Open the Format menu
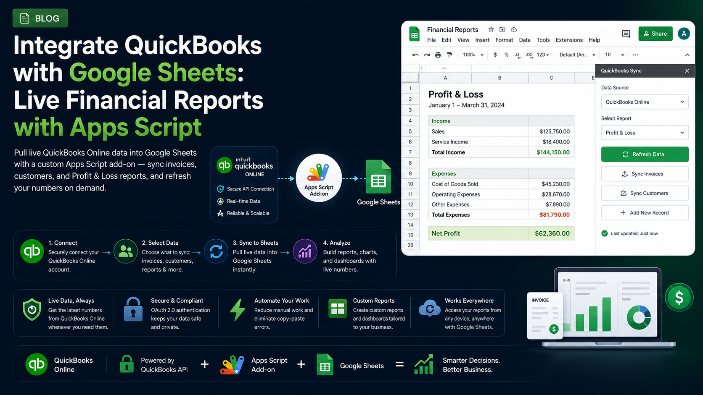703x395 pixels. (504, 40)
